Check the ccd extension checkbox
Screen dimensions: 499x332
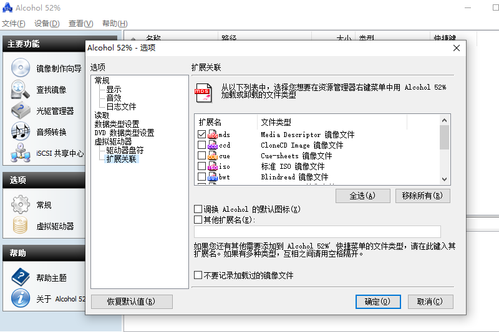click(201, 145)
